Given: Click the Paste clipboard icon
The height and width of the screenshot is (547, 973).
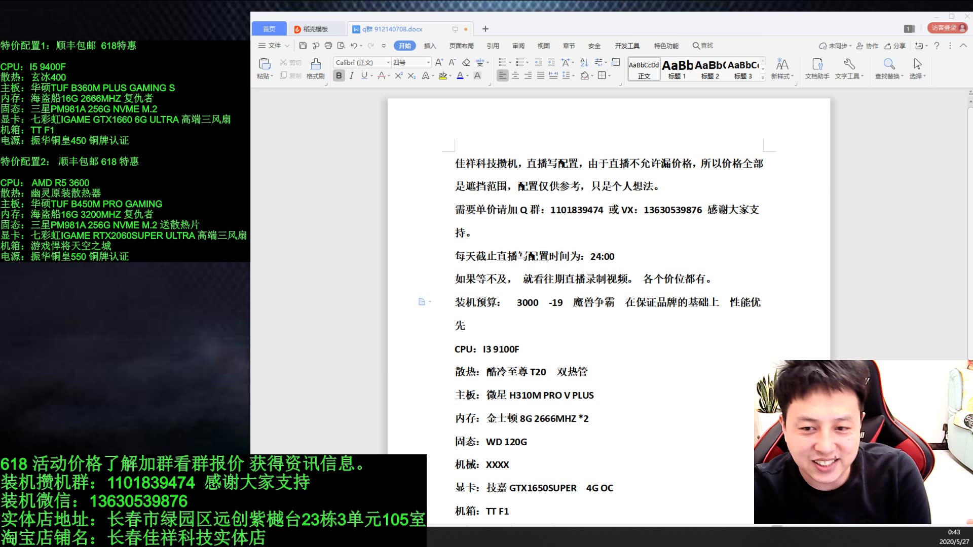Looking at the screenshot, I should [x=265, y=64].
